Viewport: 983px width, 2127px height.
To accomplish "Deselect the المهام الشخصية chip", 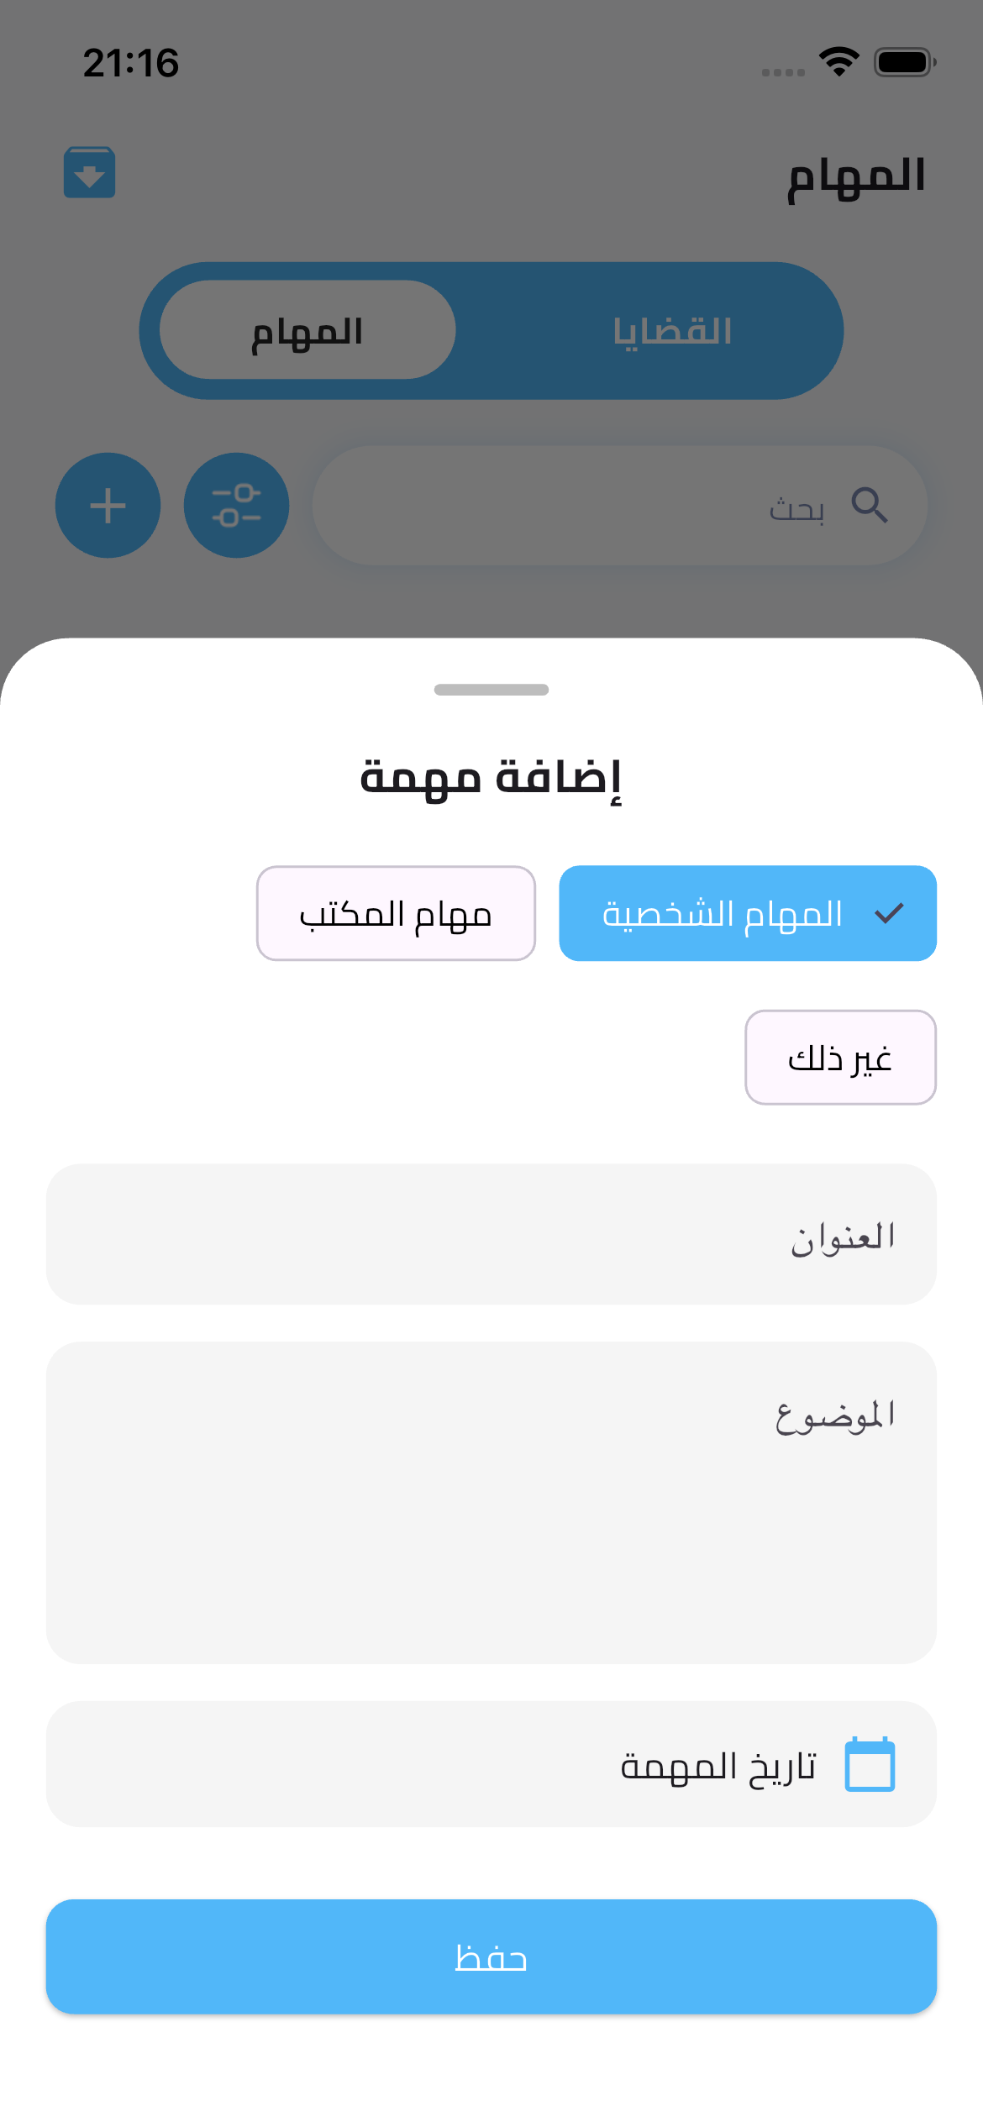I will pos(748,913).
